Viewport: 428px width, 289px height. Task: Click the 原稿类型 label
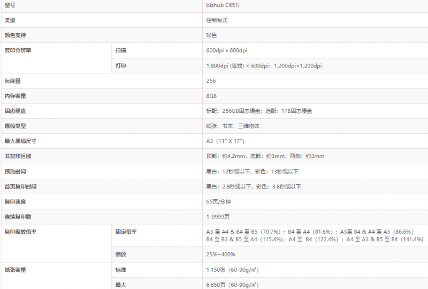(x=15, y=126)
